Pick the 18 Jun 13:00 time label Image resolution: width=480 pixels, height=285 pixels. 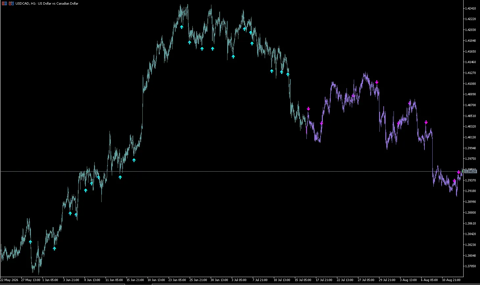pyautogui.click(x=156, y=280)
